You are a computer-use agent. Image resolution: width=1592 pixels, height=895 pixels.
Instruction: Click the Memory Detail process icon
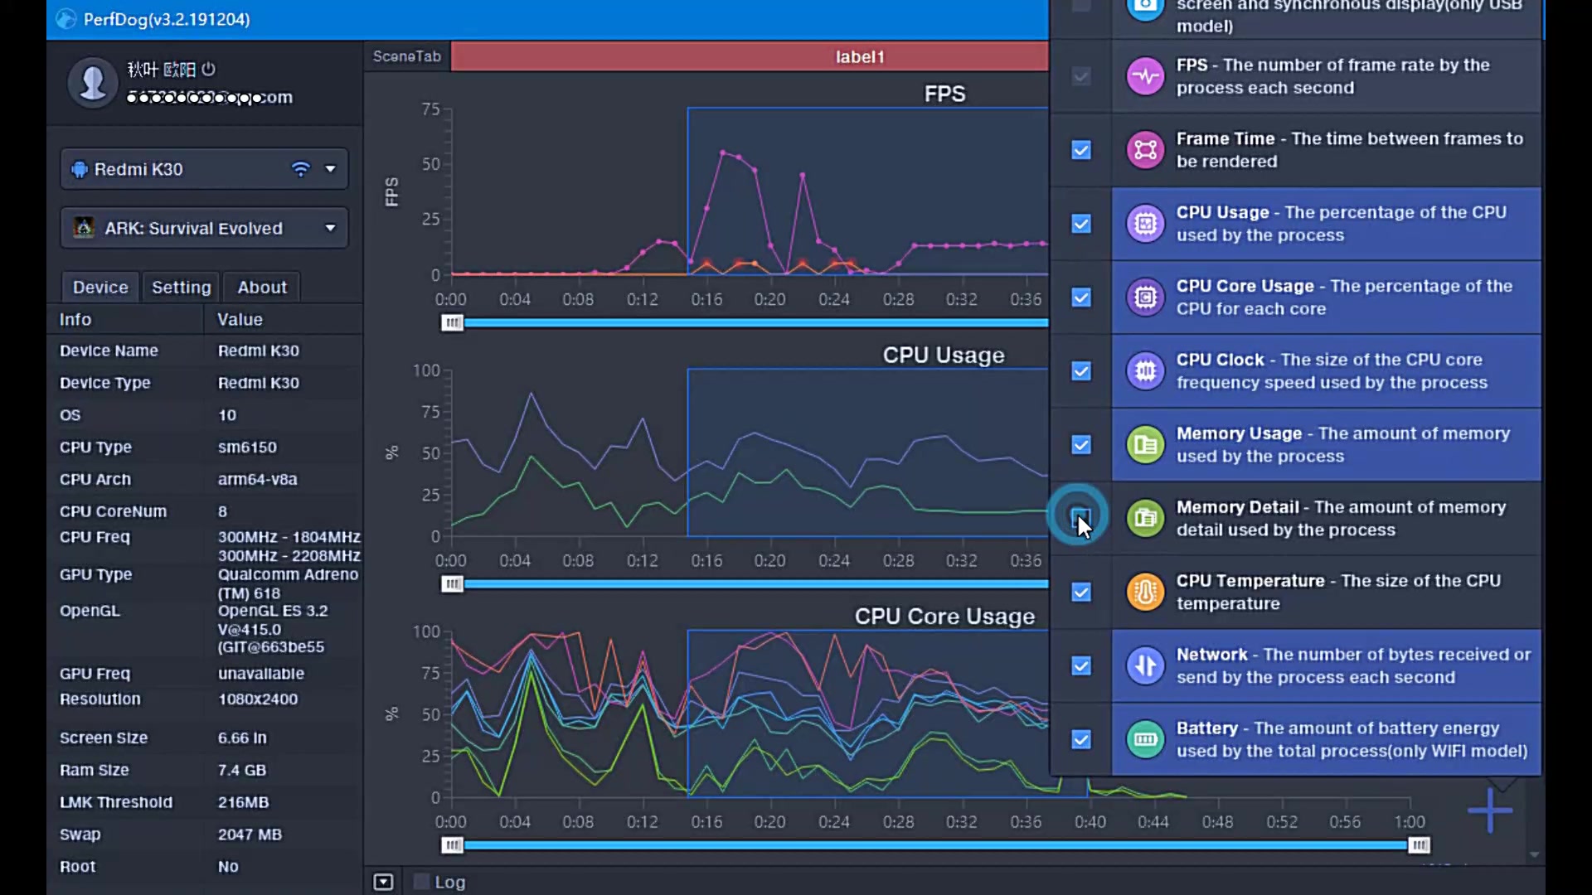click(x=1143, y=518)
